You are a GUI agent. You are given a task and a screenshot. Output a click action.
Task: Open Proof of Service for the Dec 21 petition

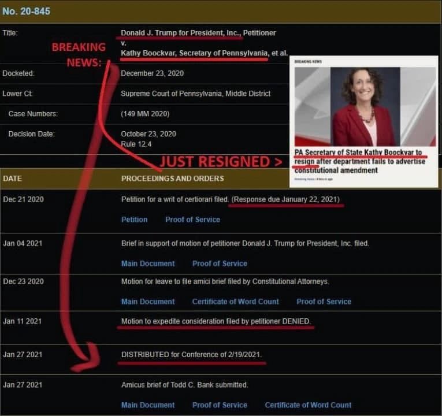coord(192,220)
